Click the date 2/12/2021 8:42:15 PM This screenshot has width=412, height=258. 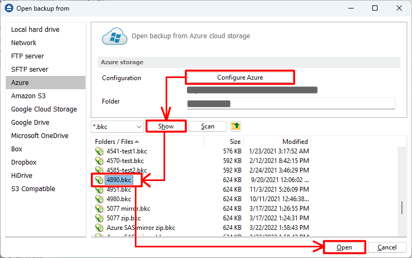coord(279,161)
